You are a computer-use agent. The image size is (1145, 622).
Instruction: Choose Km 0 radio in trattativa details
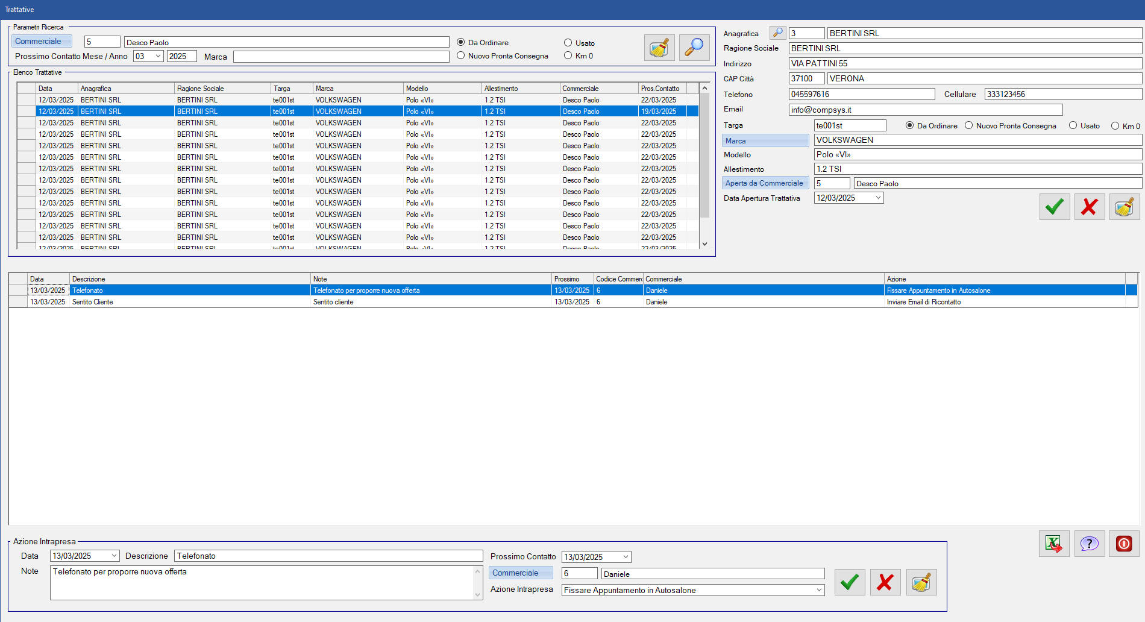tap(1115, 126)
